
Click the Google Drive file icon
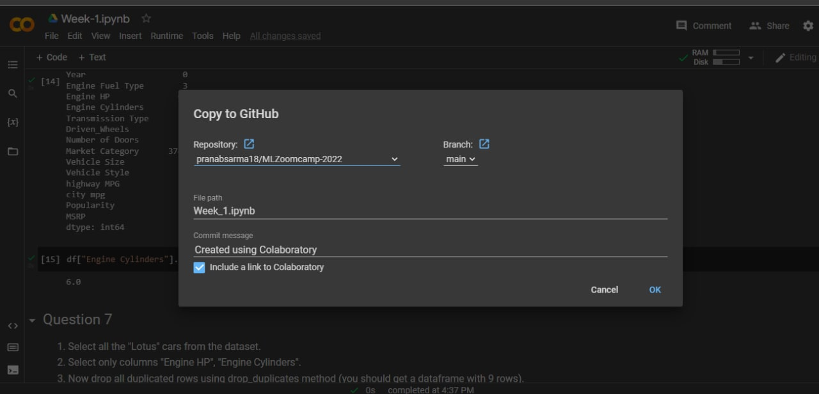pos(54,19)
